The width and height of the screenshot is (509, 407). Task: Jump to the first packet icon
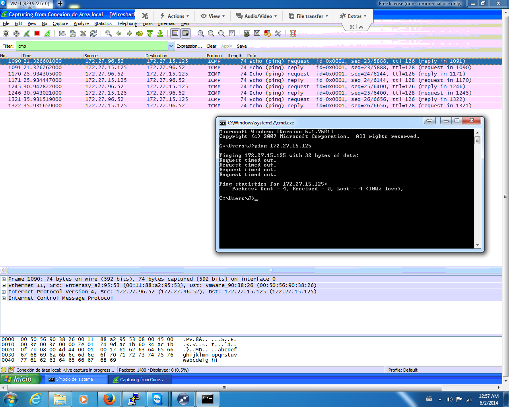(150, 33)
